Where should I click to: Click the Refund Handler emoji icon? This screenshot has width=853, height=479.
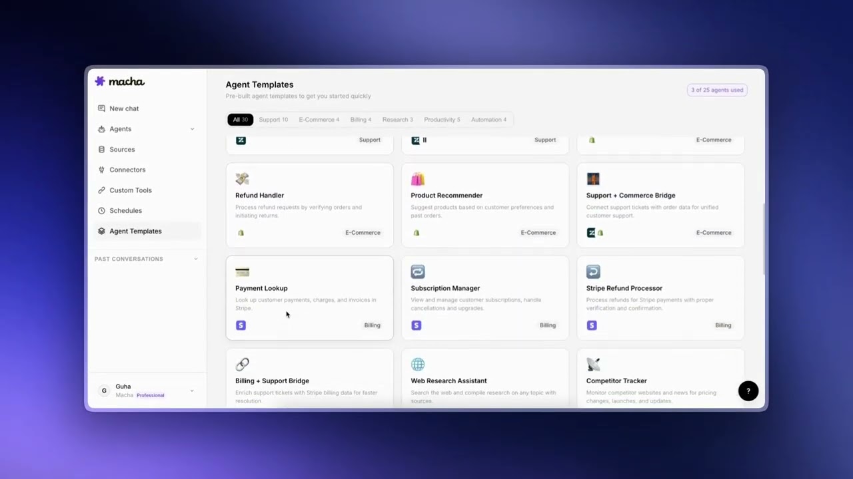242,179
